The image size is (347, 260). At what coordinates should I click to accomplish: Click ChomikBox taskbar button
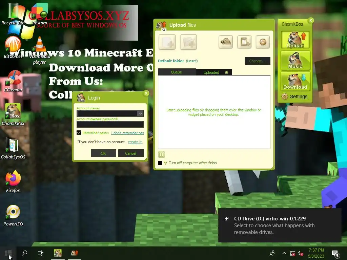pyautogui.click(x=58, y=253)
